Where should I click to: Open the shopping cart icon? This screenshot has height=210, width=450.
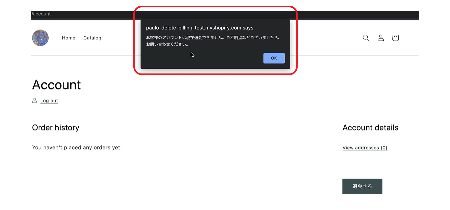(395, 38)
